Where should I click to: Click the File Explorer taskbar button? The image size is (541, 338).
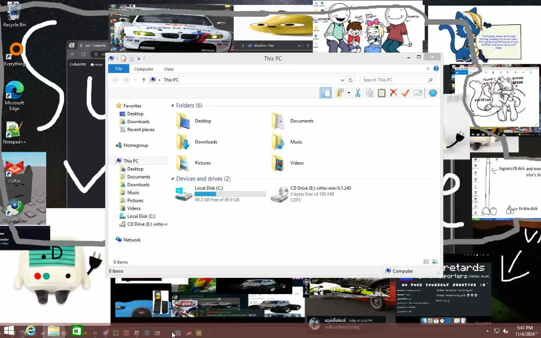(x=53, y=331)
